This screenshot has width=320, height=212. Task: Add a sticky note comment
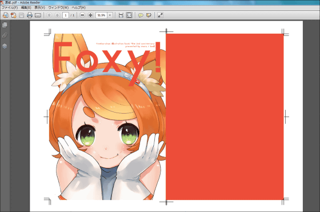pos(141,15)
